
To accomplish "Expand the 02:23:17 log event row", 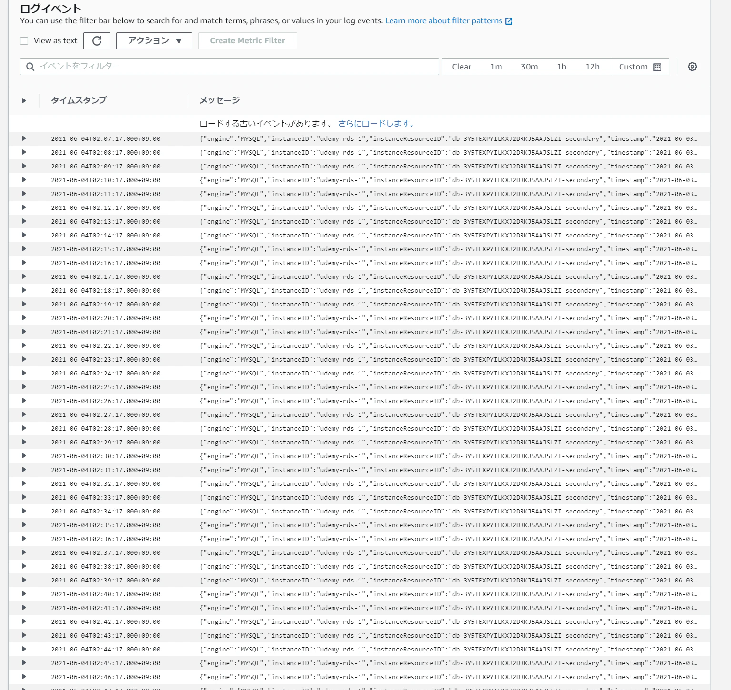I will 24,359.
